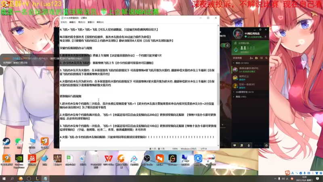This screenshot has width=323, height=182.
Task: Open the orange browser taskbar icon
Action: pyautogui.click(x=21, y=179)
